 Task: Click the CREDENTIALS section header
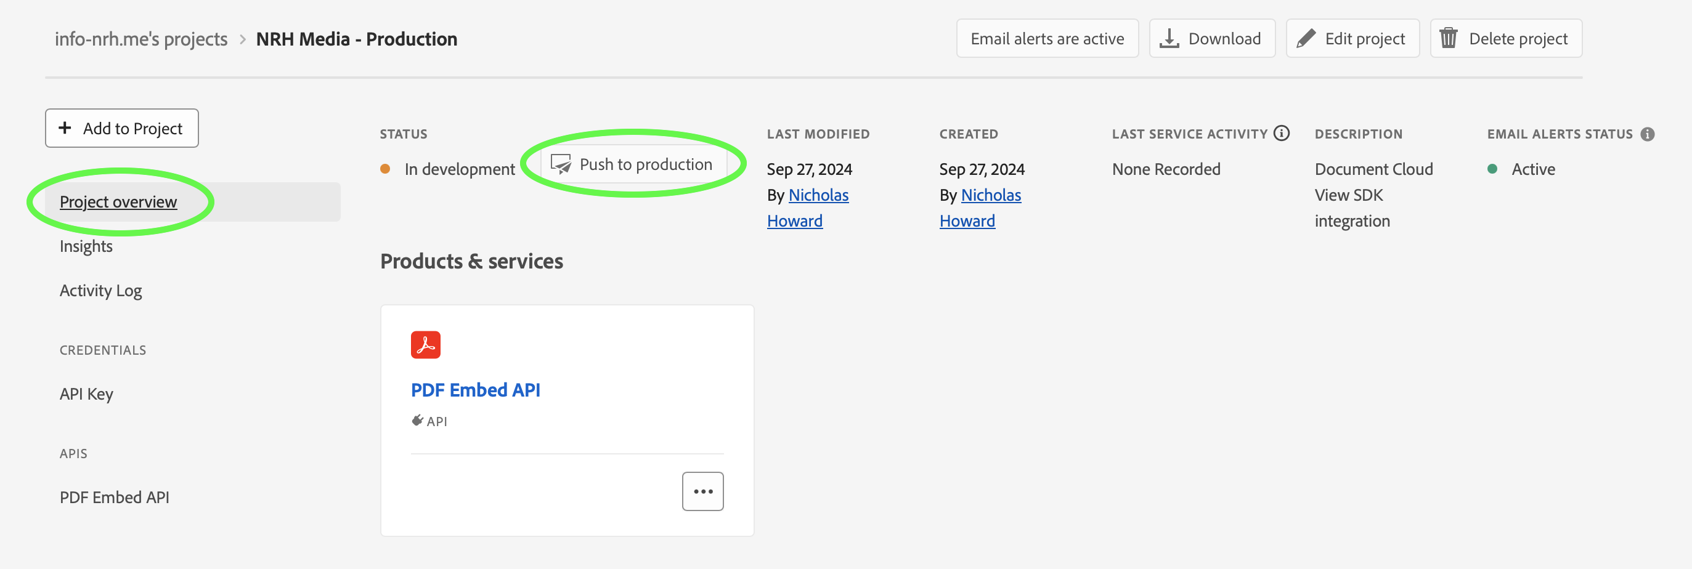click(102, 350)
